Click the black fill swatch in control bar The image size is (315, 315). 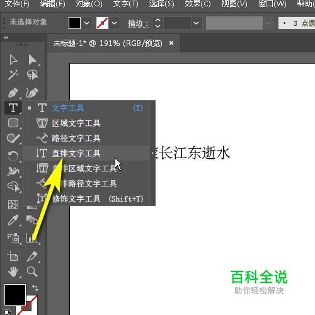click(74, 23)
